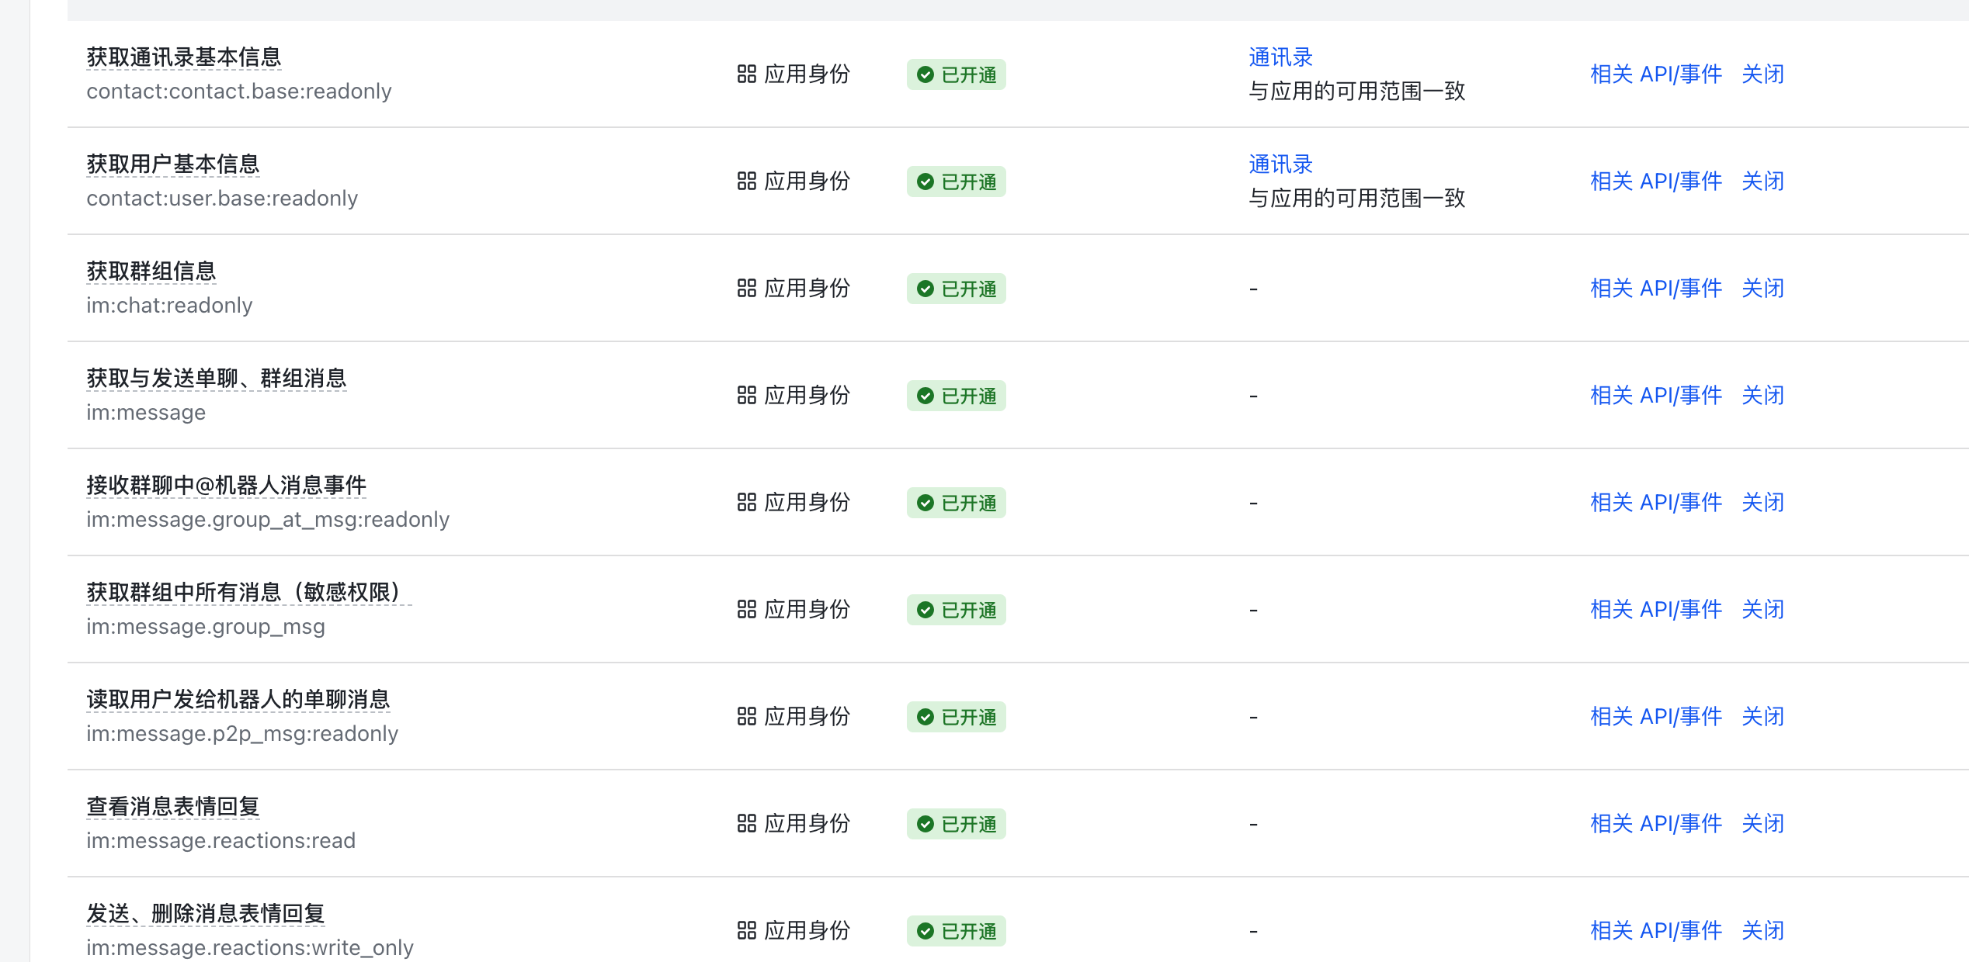Screen dimensions: 1969x962
Task: Click app identity icon for im:message.p2p_msg:readonly row
Action: (x=746, y=717)
